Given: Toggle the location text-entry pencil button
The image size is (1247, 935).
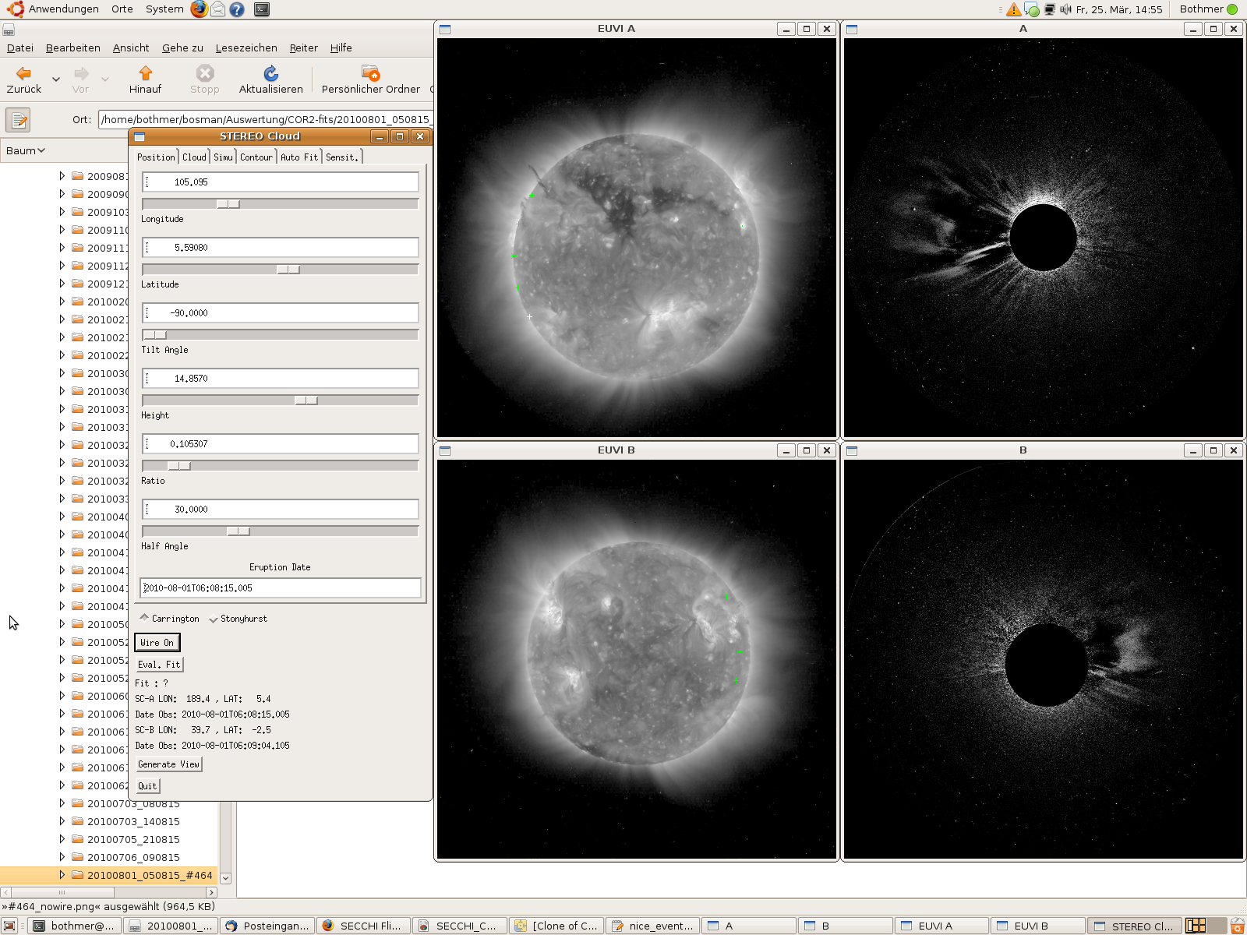Looking at the screenshot, I should (x=18, y=120).
